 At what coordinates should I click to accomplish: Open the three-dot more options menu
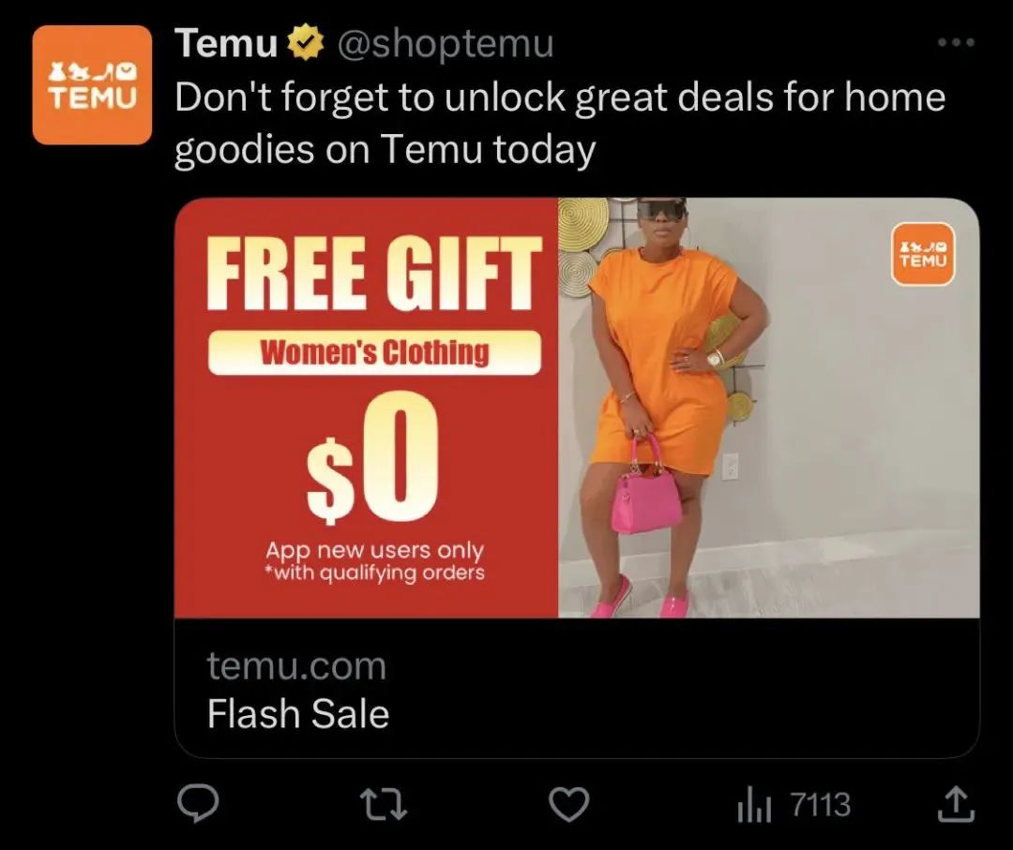[x=956, y=42]
